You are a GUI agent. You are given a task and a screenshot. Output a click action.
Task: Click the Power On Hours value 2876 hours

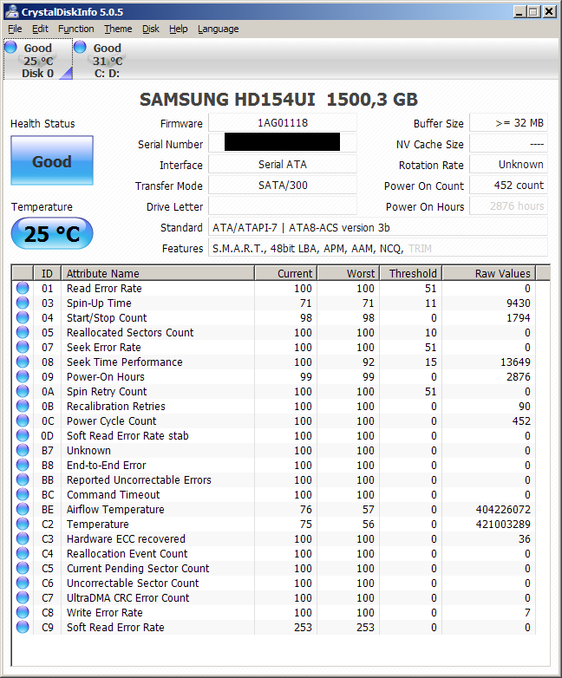pyautogui.click(x=508, y=205)
